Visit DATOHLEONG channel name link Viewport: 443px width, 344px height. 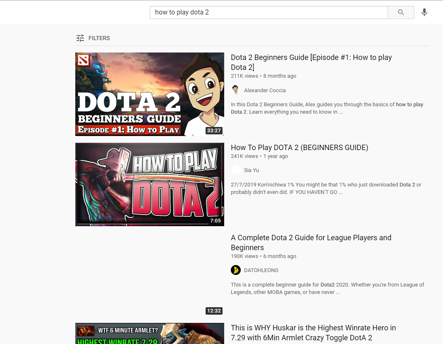coord(261,270)
